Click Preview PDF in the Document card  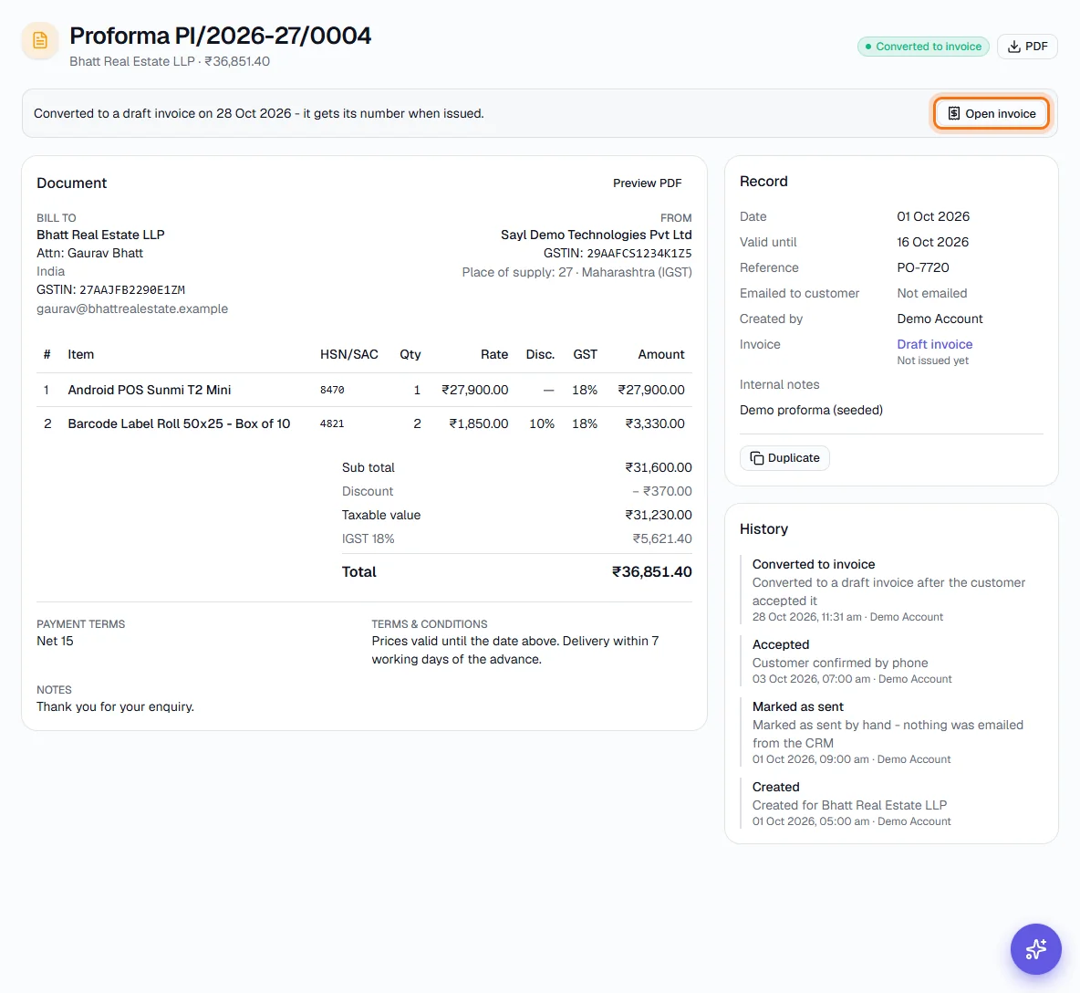coord(647,183)
